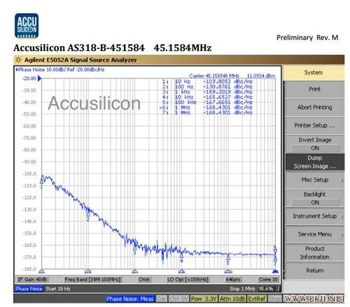Image resolution: width=350 pixels, height=307 pixels.
Task: Select the reference level arrow at -20.00
Action: pos(39,78)
